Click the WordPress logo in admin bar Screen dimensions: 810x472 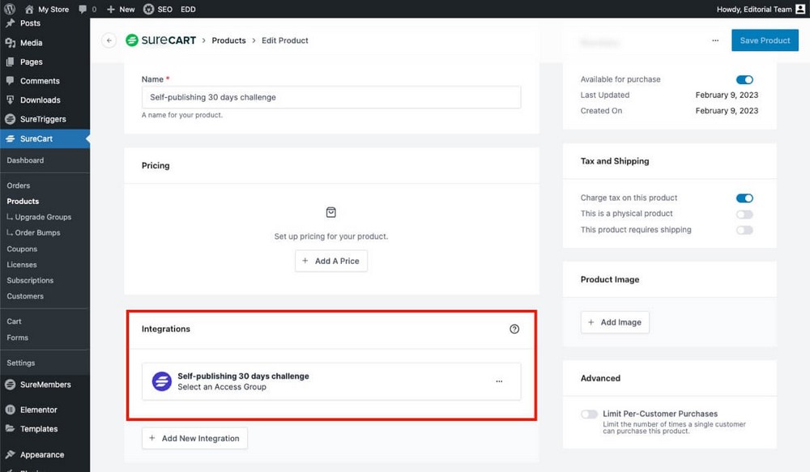coord(8,9)
